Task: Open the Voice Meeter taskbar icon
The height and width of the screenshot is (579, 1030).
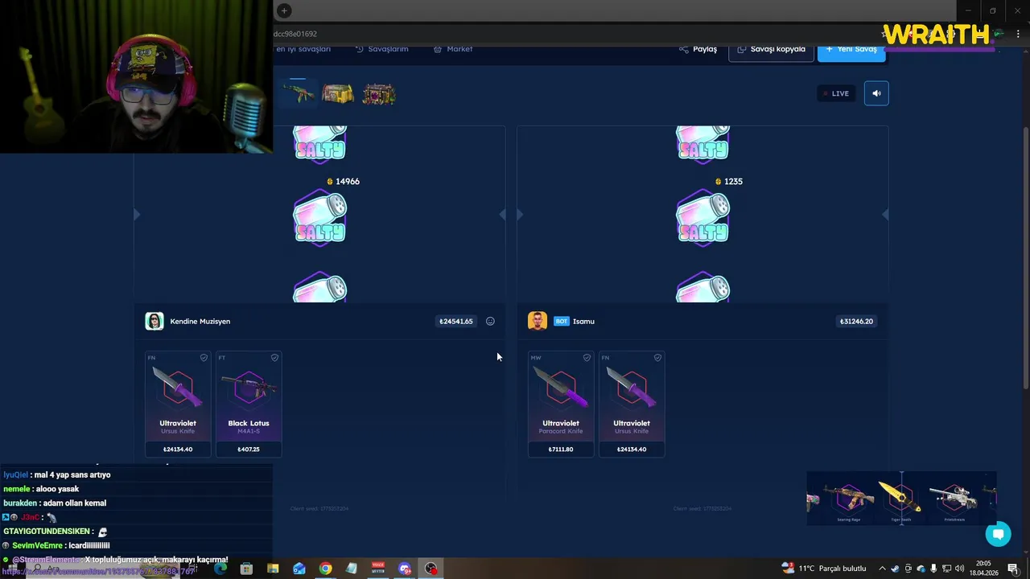Action: (x=378, y=569)
